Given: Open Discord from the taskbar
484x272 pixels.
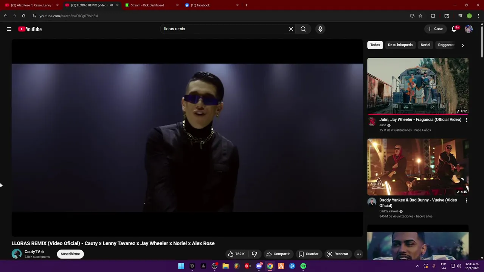Looking at the screenshot, I should pyautogui.click(x=259, y=266).
